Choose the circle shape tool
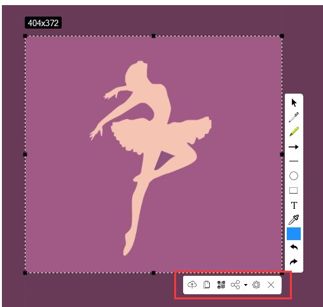 tap(294, 176)
